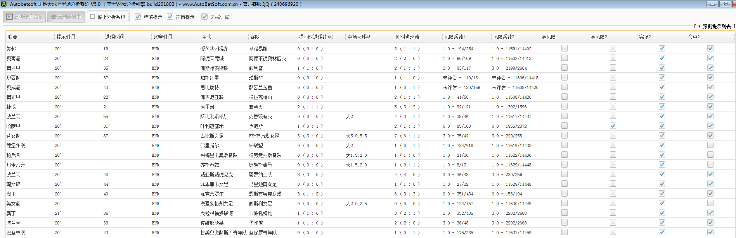Sort by the 联赛 league column header
Screen dimensions: 736x238
coord(13,37)
